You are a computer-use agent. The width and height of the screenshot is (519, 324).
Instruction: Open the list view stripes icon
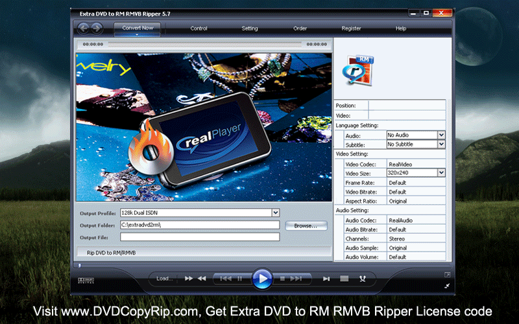coord(344,279)
